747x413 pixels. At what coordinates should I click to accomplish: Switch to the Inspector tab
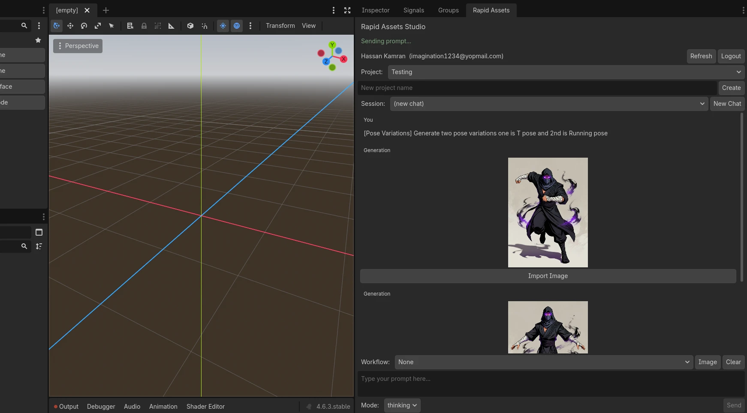[x=376, y=10]
